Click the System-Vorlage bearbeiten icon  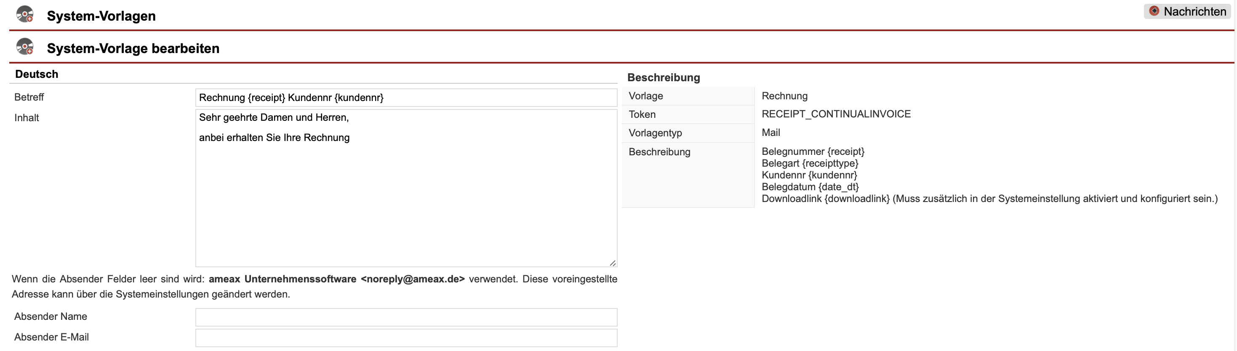click(24, 47)
